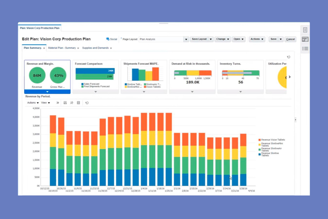This screenshot has width=328, height=219.
Task: Click the Page Layout input field
Action: 161,39
